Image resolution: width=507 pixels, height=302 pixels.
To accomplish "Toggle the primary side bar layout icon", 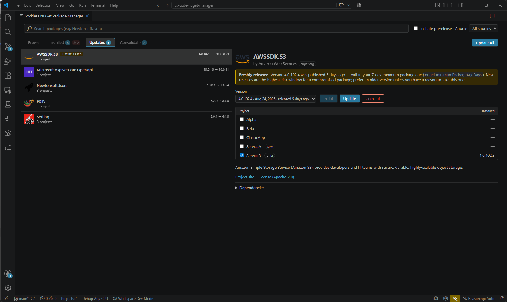I will [x=445, y=5].
